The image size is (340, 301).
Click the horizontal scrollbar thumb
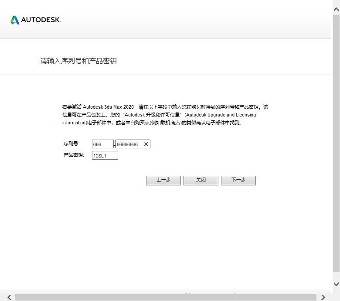(x=166, y=298)
